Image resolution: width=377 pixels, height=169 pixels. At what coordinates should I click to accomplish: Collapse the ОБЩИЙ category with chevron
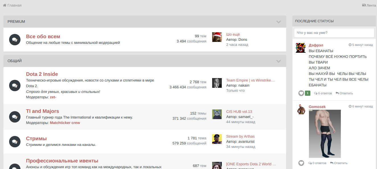[x=278, y=61]
